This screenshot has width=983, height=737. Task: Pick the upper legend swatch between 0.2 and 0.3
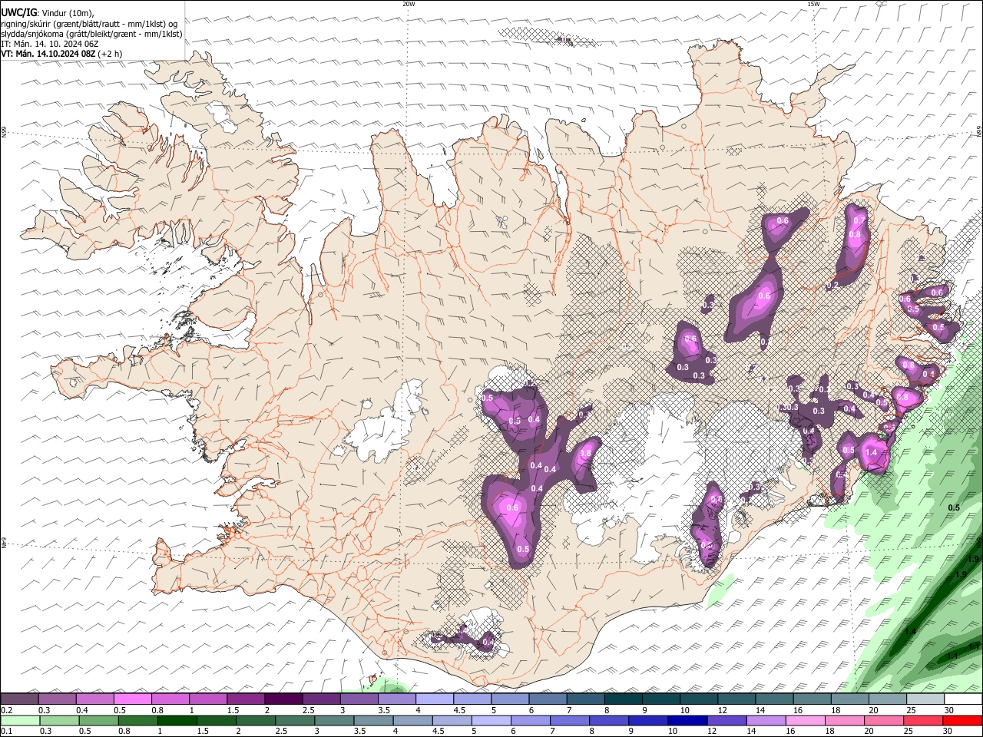coord(20,699)
